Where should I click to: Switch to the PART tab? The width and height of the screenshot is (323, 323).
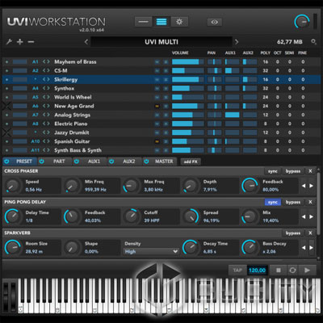pos(59,161)
